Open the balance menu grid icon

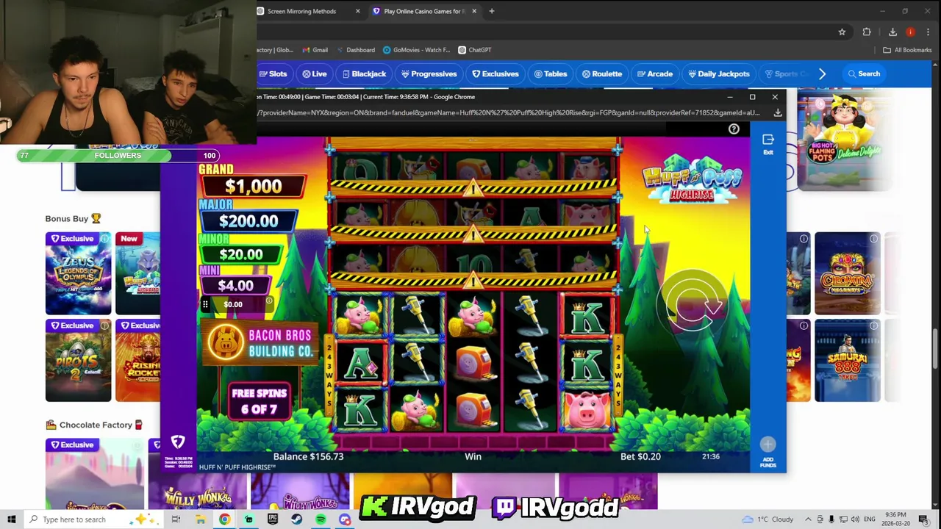pyautogui.click(x=205, y=304)
